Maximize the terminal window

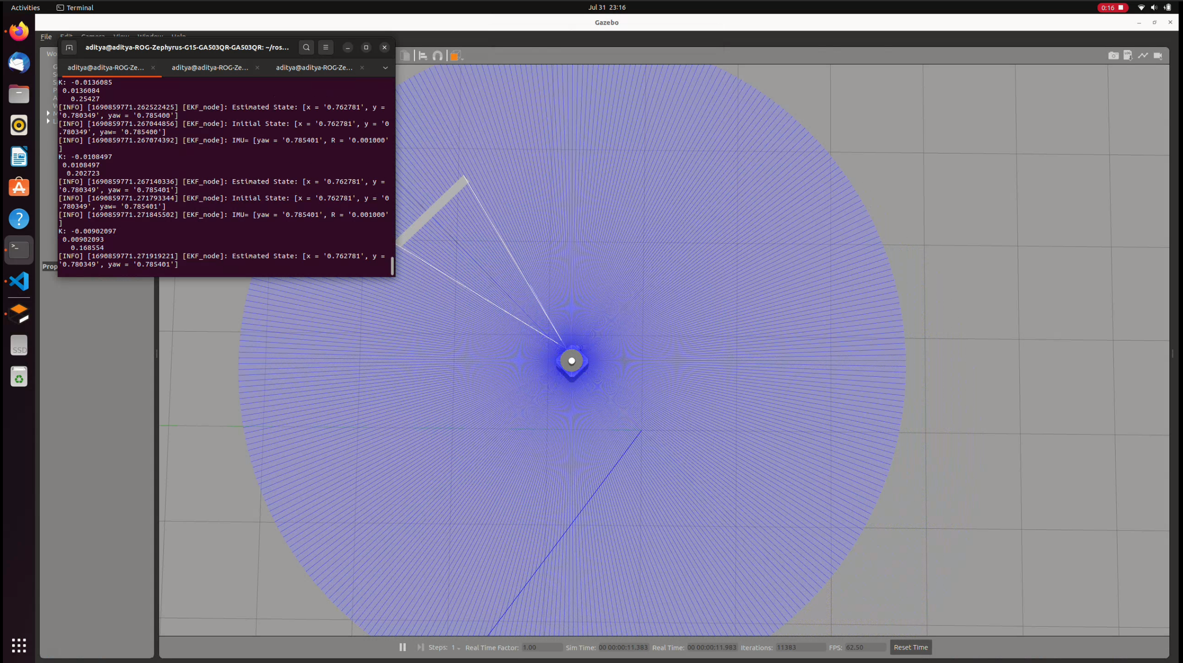[x=366, y=47]
